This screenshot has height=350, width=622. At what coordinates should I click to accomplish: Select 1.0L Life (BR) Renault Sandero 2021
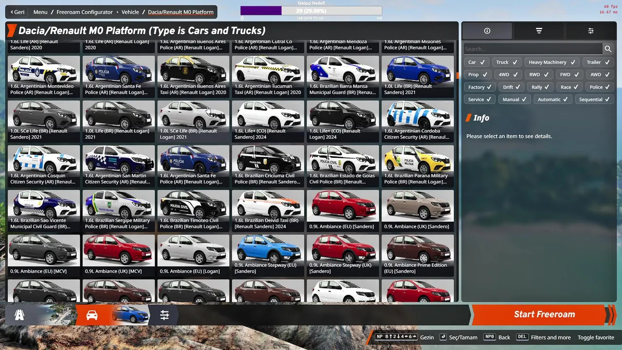[x=417, y=76]
